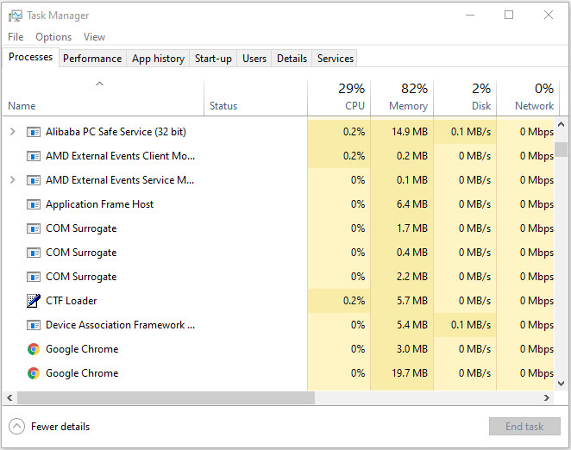Click the vertical scrollbar down arrow

point(562,384)
